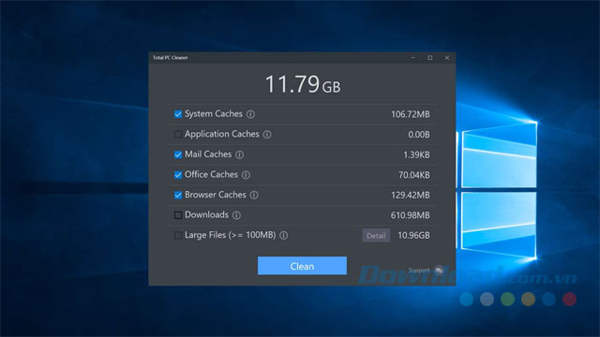
Task: Select the 129.42MB Browser Caches value
Action: click(x=411, y=196)
